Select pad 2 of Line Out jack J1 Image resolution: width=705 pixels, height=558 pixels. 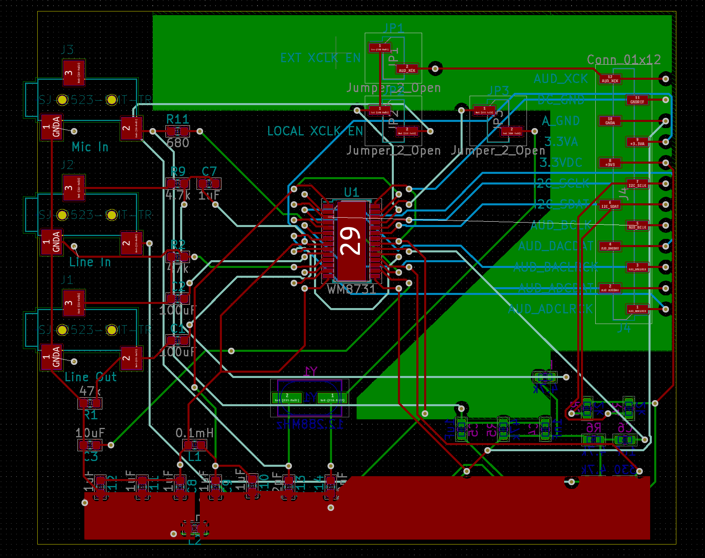point(131,358)
